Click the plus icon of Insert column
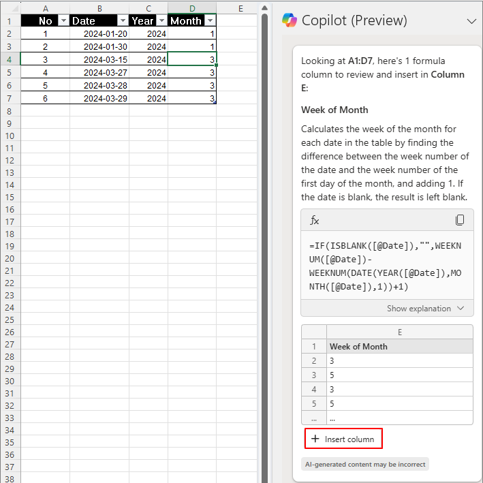 point(315,439)
